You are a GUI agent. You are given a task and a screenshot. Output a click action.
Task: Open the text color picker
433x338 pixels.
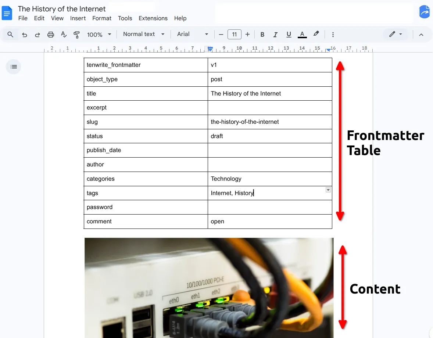coord(302,34)
